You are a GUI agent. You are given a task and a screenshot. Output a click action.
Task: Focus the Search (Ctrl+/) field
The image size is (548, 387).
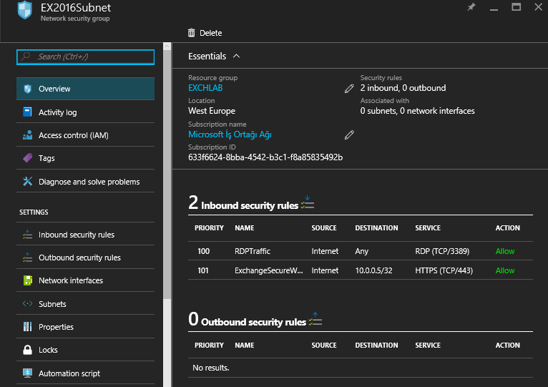click(x=85, y=57)
